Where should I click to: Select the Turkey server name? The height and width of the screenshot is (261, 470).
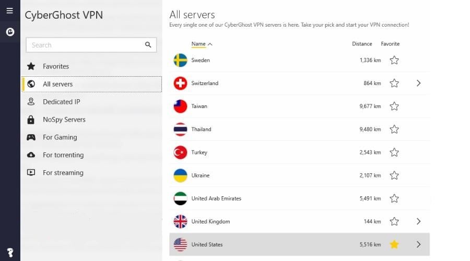(x=199, y=152)
